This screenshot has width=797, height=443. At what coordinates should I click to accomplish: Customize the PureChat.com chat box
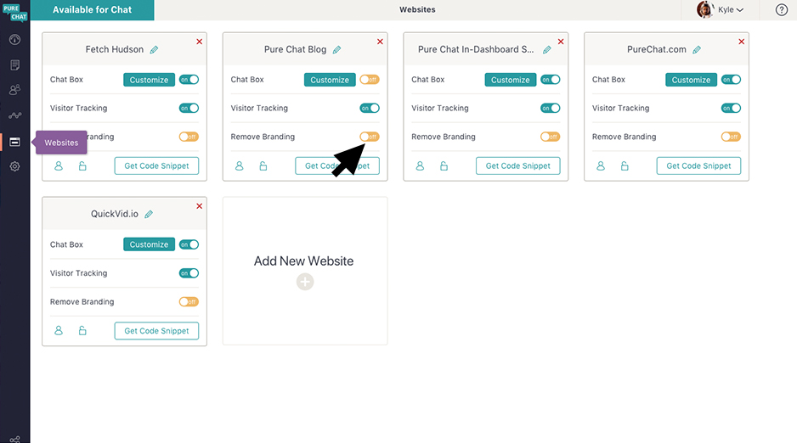(692, 80)
